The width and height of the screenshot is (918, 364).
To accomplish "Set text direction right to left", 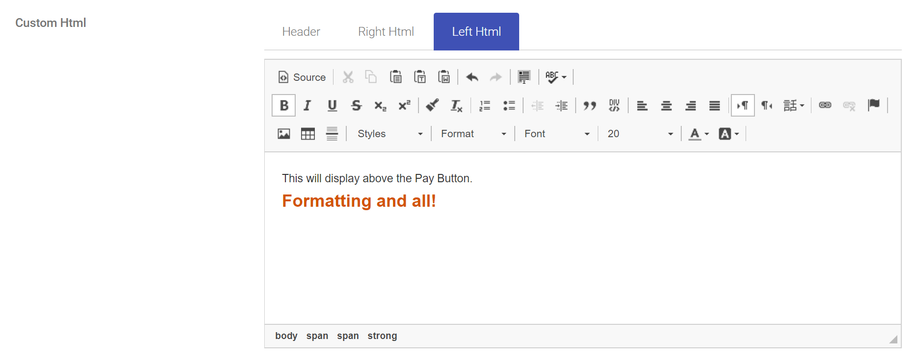I will [x=767, y=105].
